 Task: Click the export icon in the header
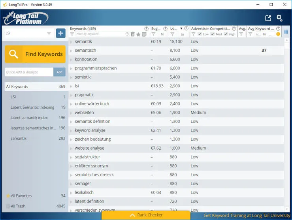(x=268, y=18)
